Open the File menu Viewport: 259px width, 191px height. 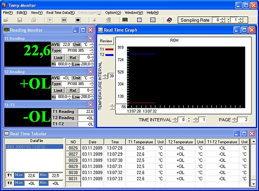(8, 13)
